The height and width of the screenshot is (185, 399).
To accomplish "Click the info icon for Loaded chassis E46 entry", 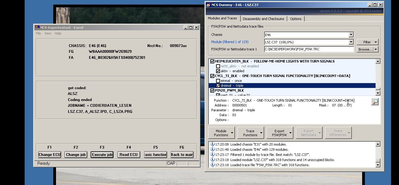I will [x=212, y=150].
